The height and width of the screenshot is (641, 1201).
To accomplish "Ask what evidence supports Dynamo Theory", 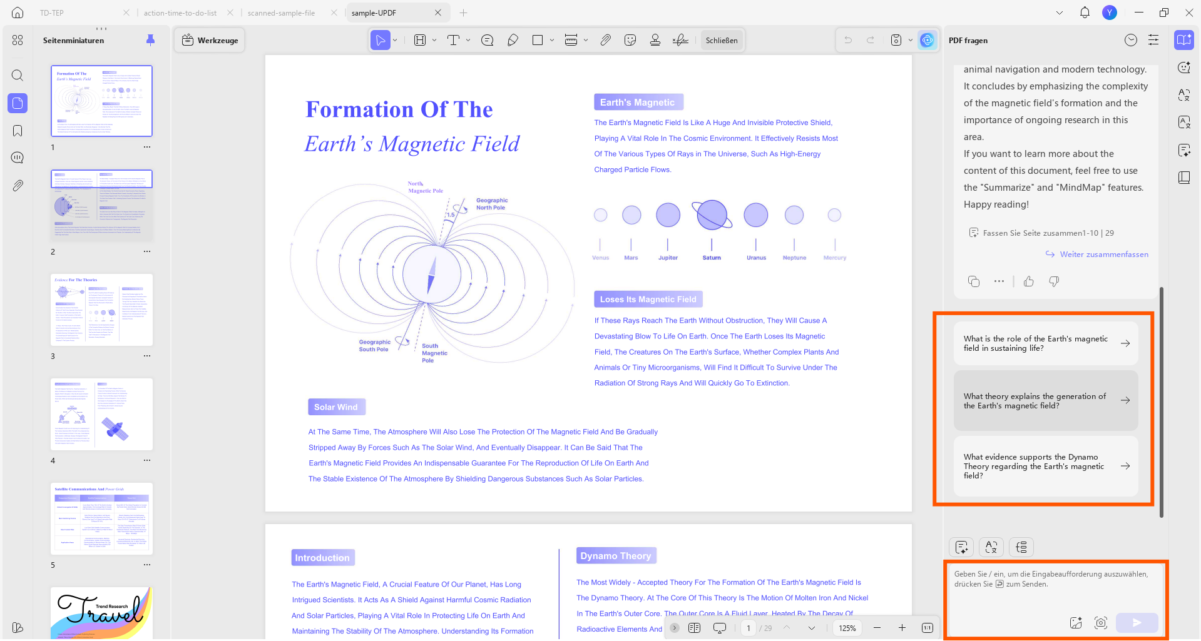I will coord(1046,466).
